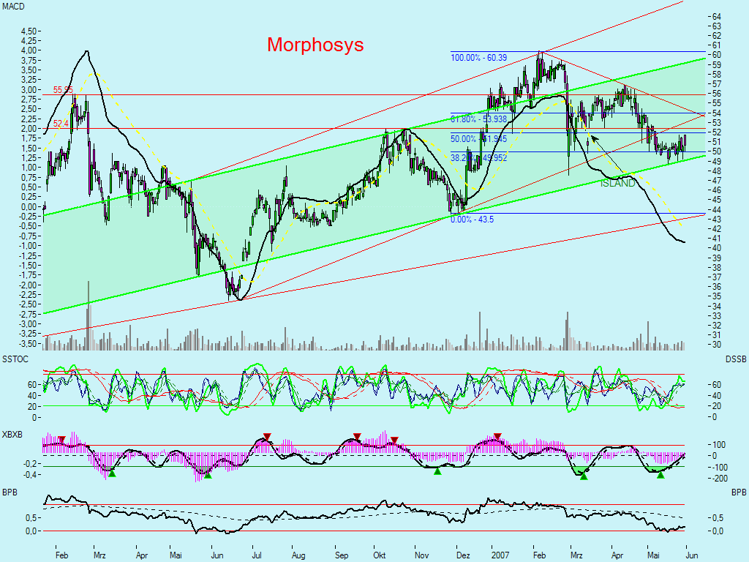Select the red 55.55 price level label
This screenshot has width=749, height=562.
tap(63, 90)
